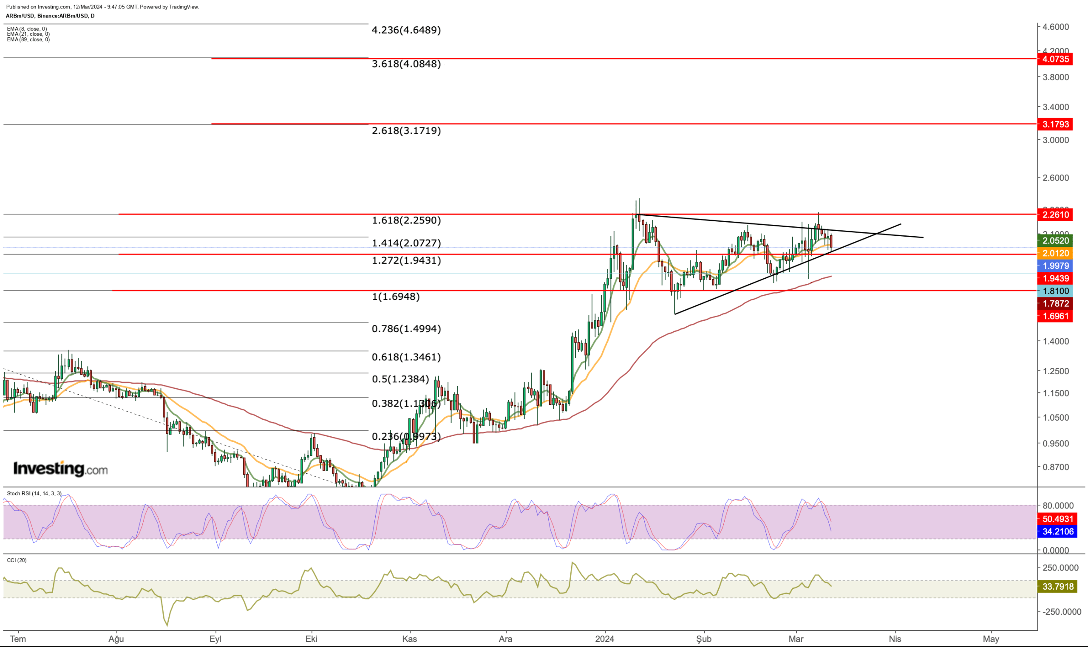Select the EMA (8, close, 0) indicator label

click(27, 29)
